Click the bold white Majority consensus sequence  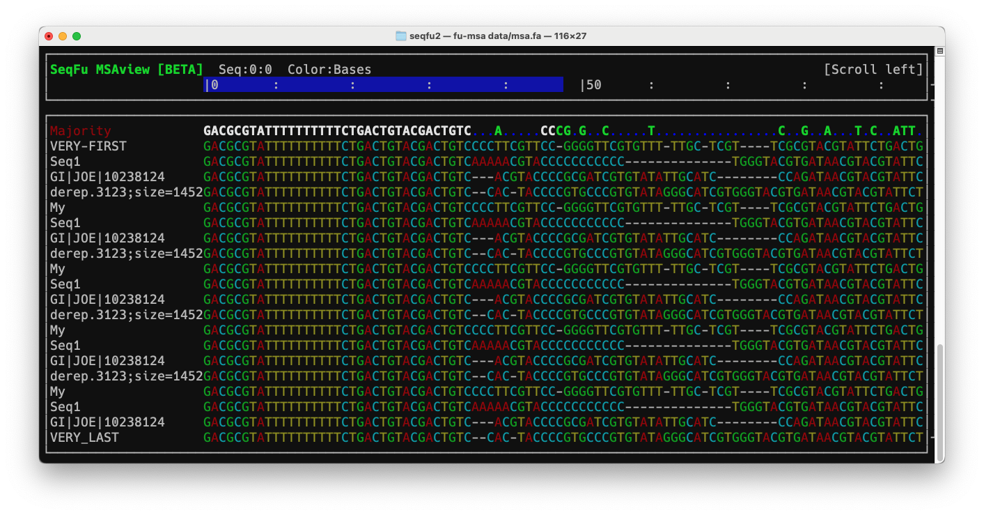pyautogui.click(x=337, y=131)
